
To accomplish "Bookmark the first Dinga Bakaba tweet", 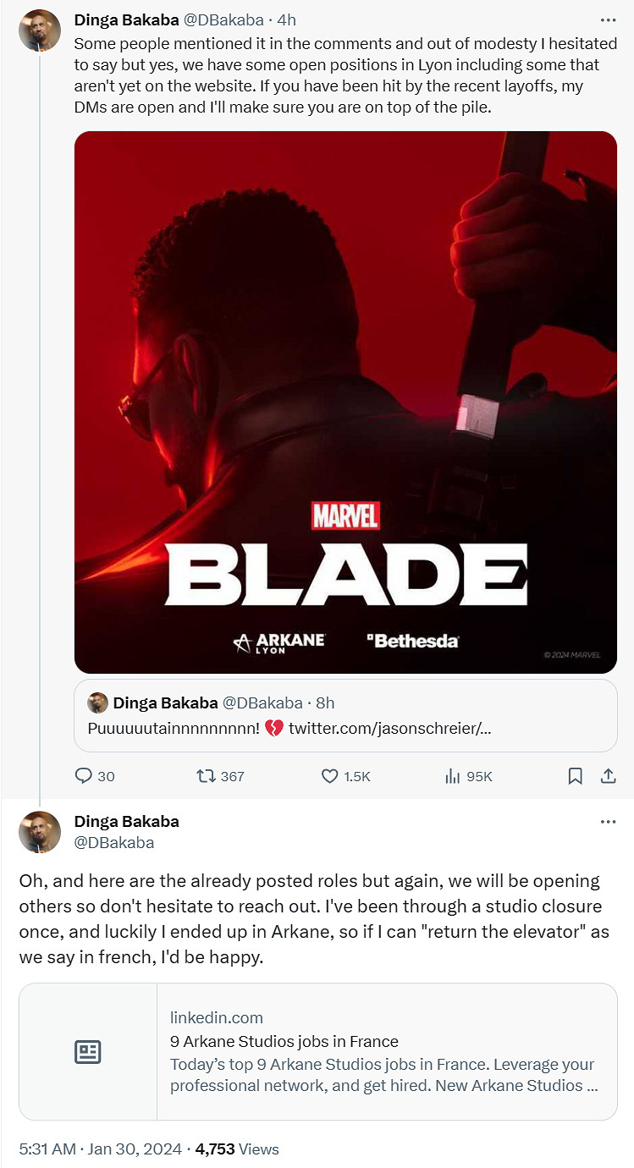I will pos(575,776).
